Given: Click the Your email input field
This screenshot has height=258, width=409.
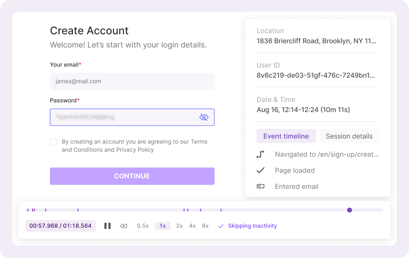Looking at the screenshot, I should tap(132, 81).
